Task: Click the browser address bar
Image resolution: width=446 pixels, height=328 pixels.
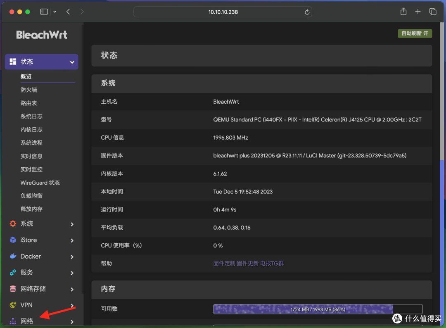Action: pyautogui.click(x=223, y=12)
